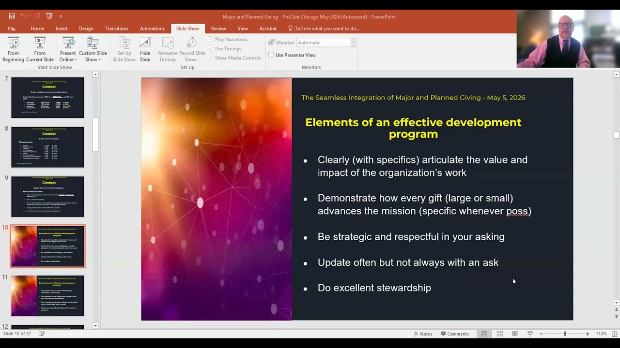
Task: Open the Comments pane
Action: click(454, 333)
